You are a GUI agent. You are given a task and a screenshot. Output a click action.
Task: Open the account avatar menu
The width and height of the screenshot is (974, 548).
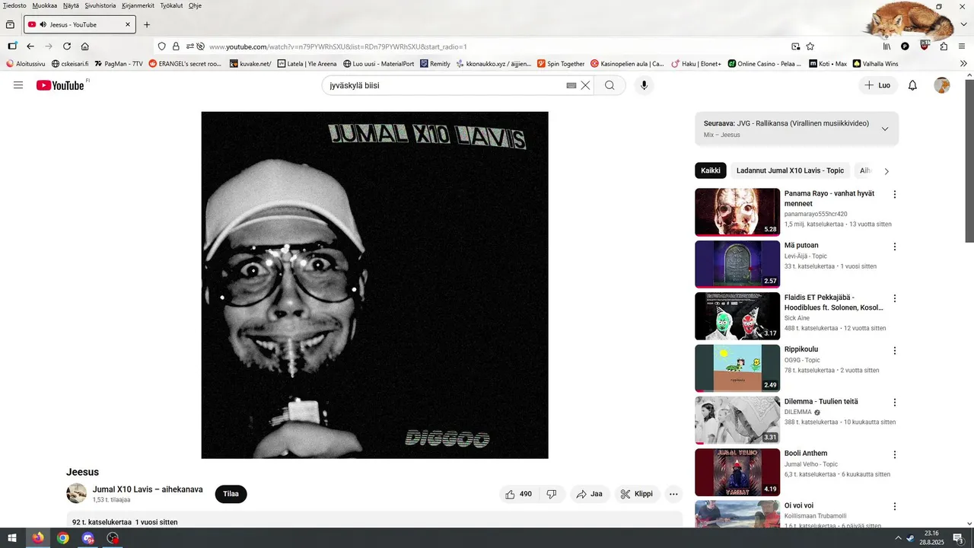[942, 85]
